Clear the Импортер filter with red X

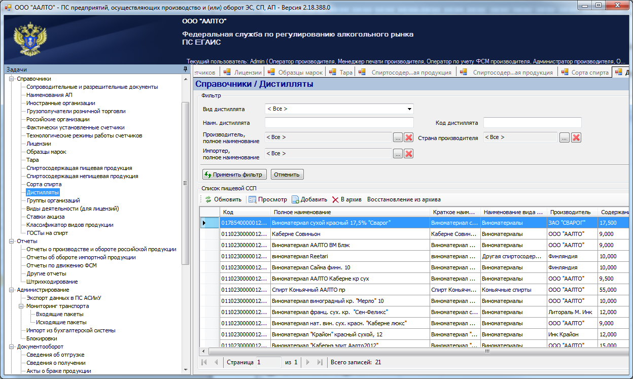click(409, 153)
